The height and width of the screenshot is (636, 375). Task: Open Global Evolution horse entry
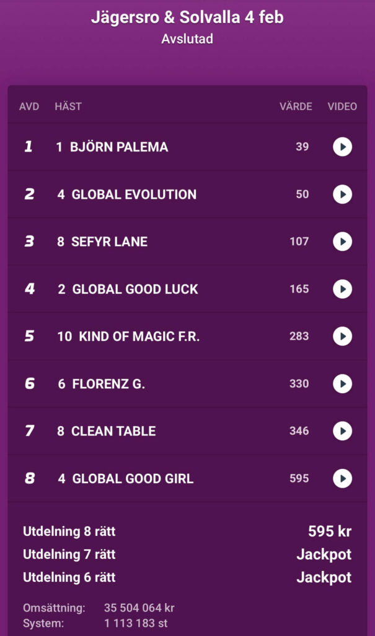133,194
